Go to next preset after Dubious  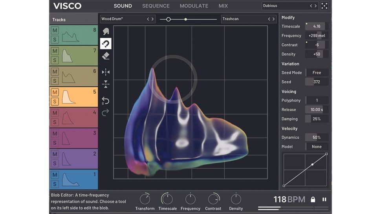click(315, 6)
